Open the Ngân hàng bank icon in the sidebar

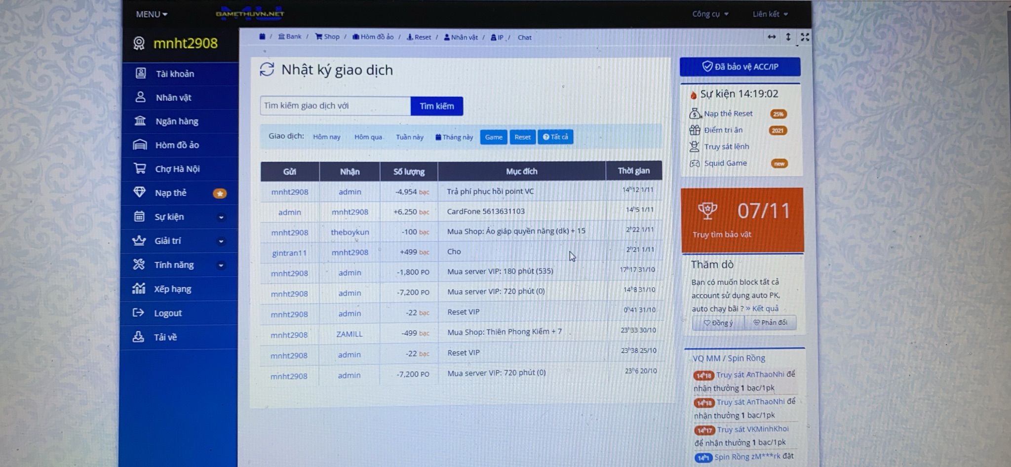click(140, 121)
